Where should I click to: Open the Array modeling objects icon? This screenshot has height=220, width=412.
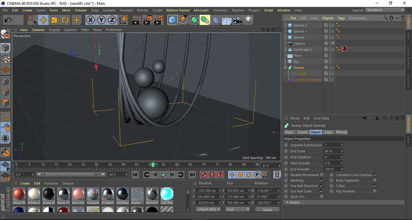(x=205, y=20)
